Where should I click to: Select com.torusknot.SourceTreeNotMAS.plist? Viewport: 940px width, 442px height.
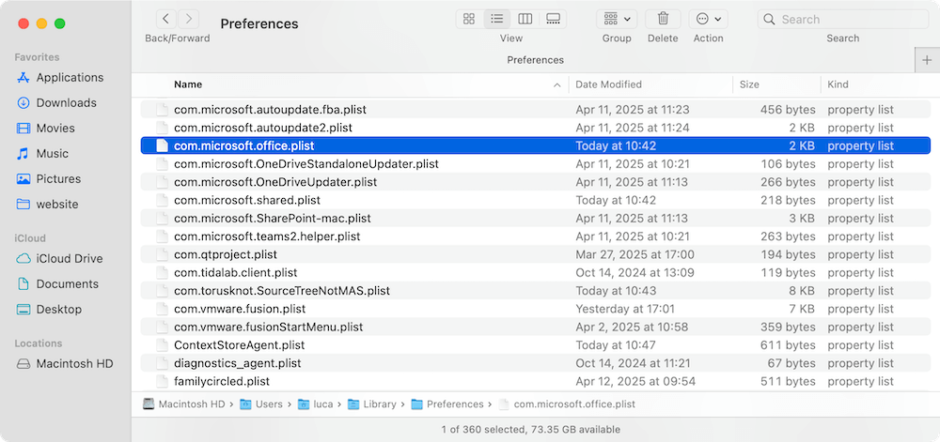coord(536,291)
